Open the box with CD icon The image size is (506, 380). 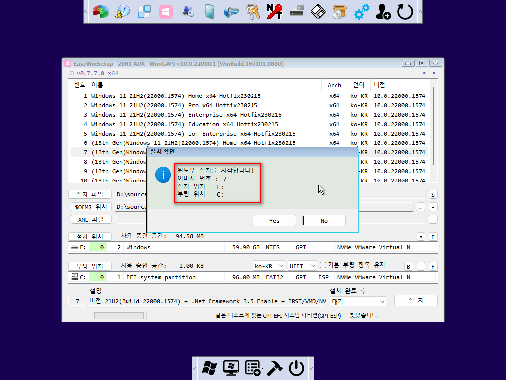coord(339,12)
